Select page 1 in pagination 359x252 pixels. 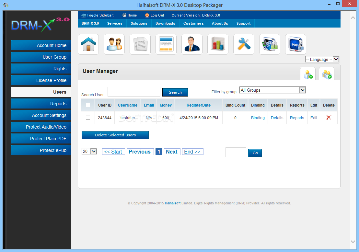click(159, 152)
